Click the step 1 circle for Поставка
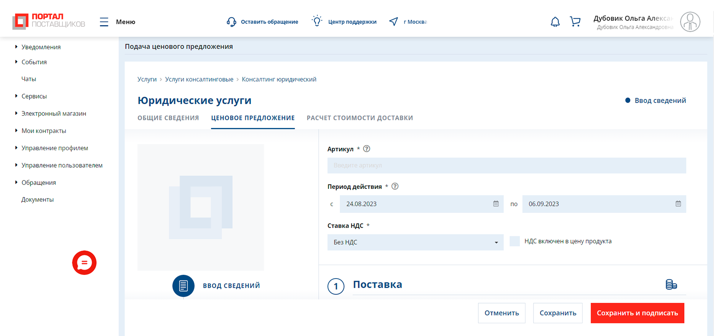 tap(336, 287)
